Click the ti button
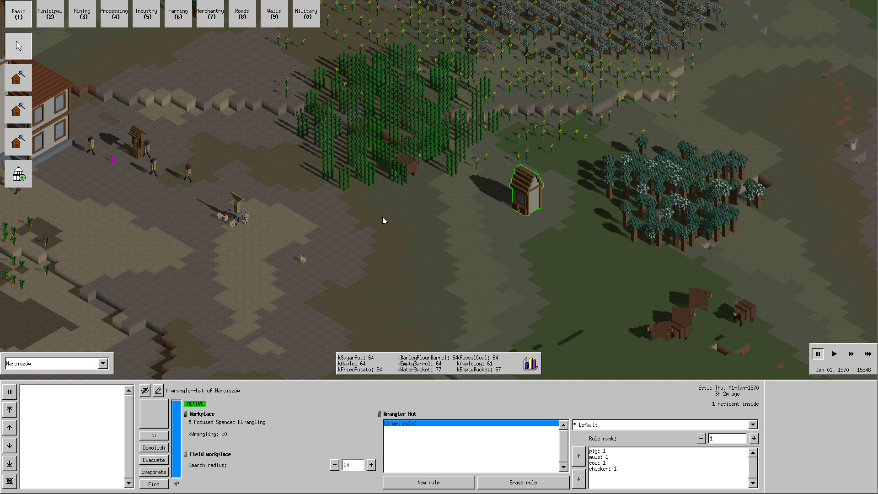The image size is (878, 494). point(154,435)
